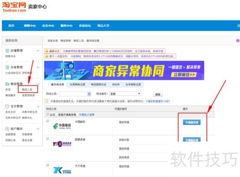Open the purple help question-mark icon
Viewport: 240px width, 177px height.
(238, 41)
